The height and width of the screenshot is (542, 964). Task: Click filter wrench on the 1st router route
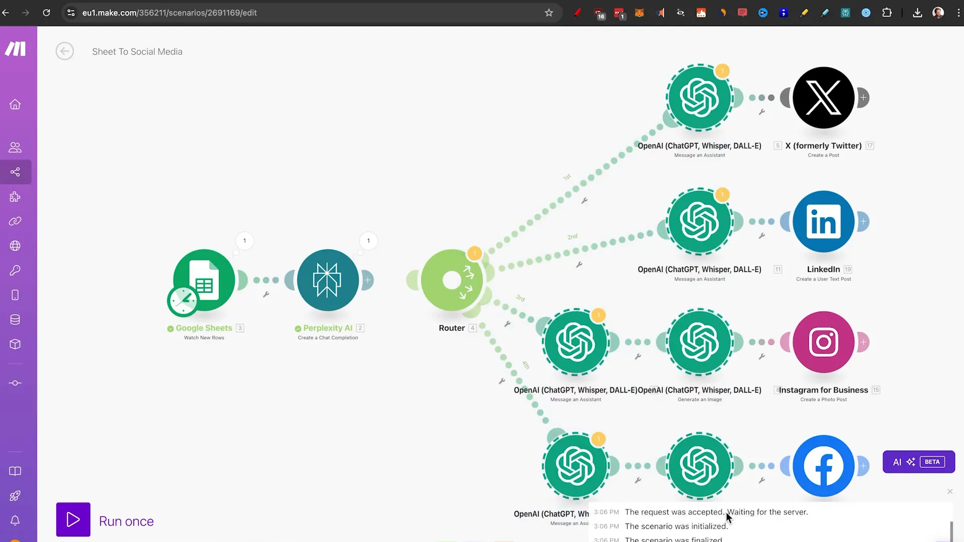click(584, 201)
